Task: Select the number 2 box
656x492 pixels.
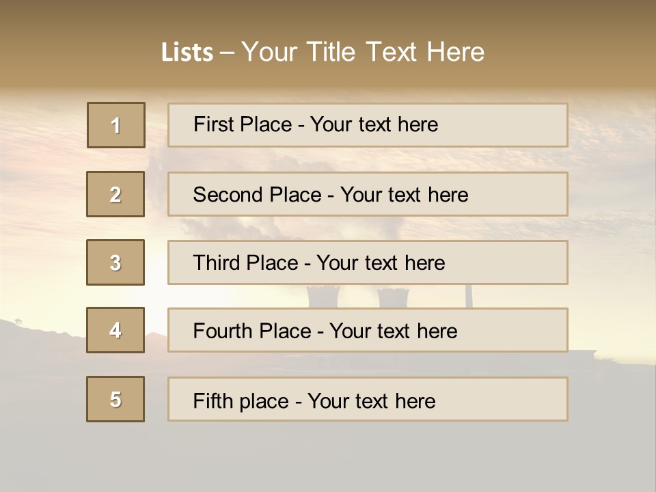Action: [x=115, y=194]
